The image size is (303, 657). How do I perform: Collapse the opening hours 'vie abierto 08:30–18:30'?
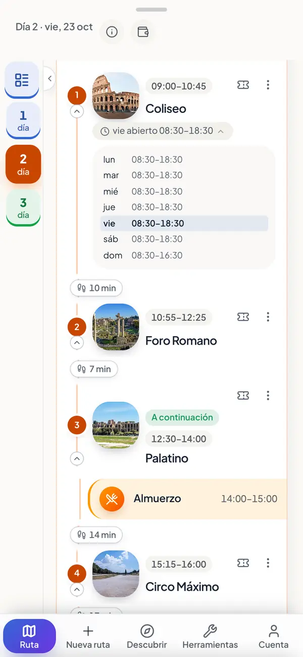tap(162, 131)
